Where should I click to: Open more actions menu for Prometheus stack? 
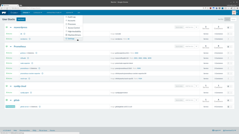click(231, 47)
